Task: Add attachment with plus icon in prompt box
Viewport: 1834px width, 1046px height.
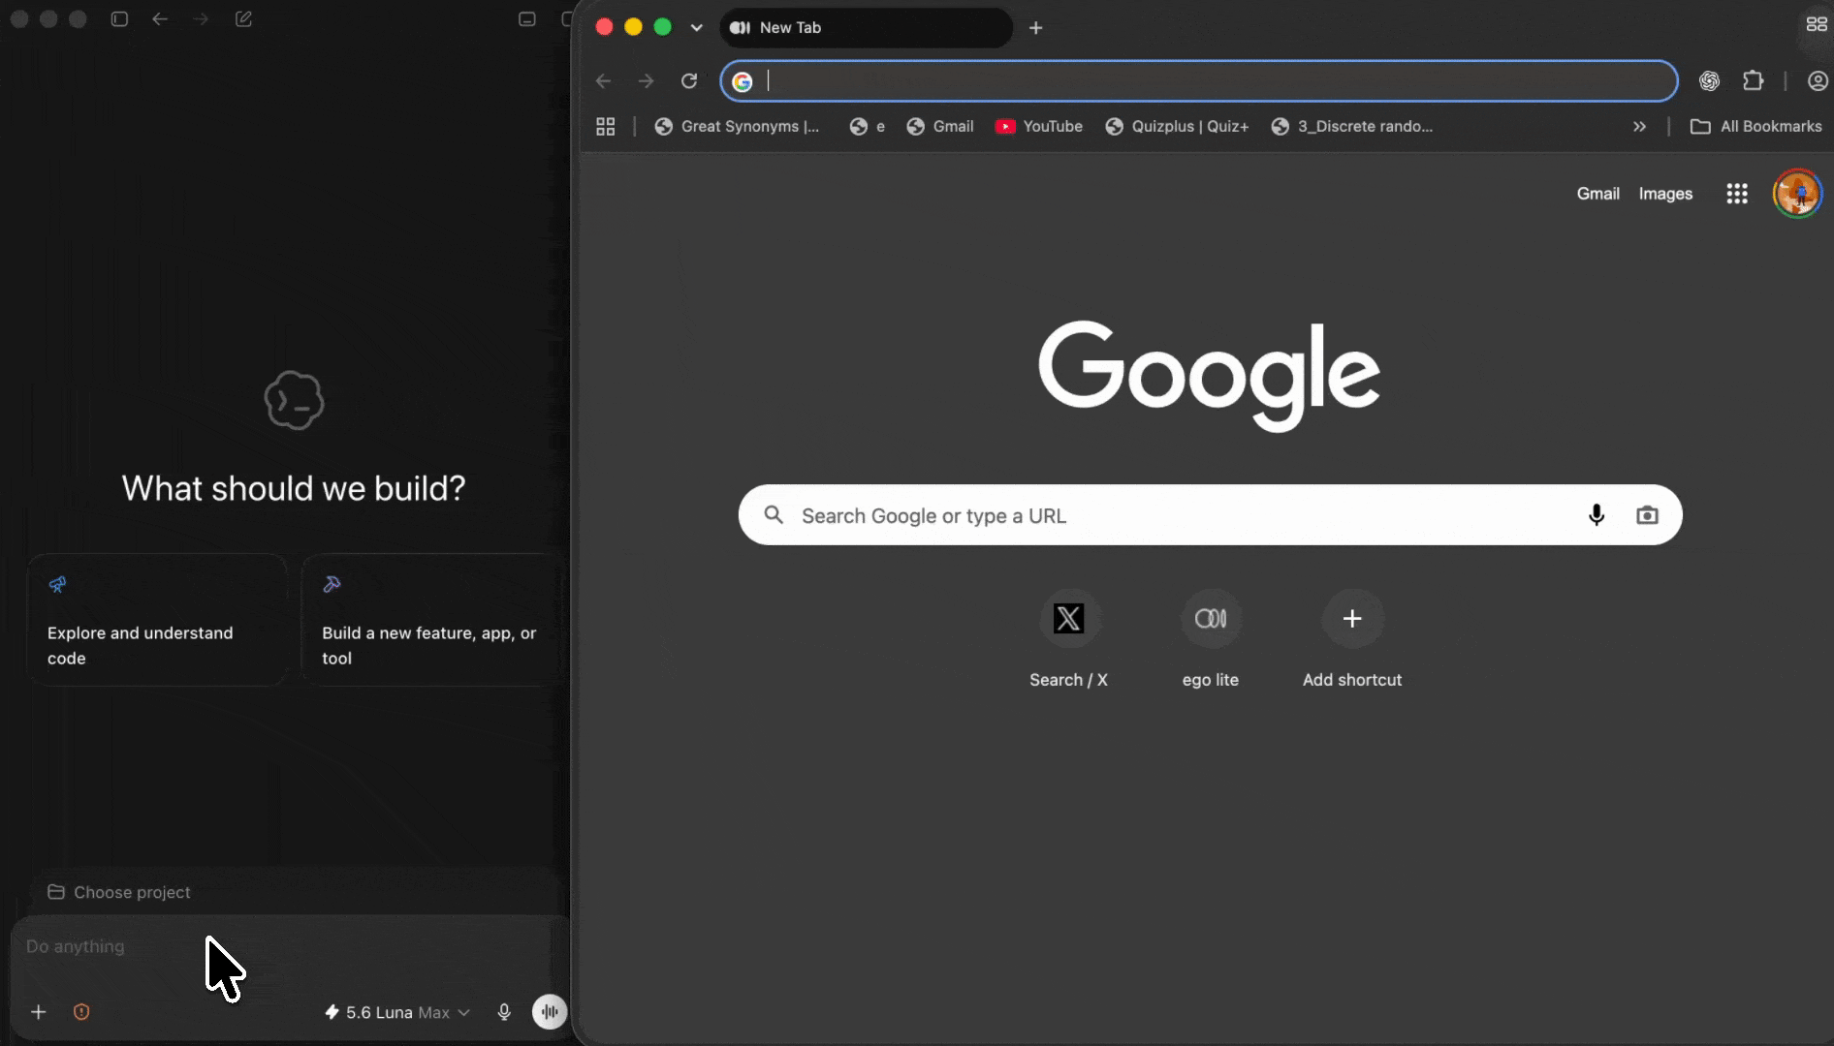Action: 39,1012
